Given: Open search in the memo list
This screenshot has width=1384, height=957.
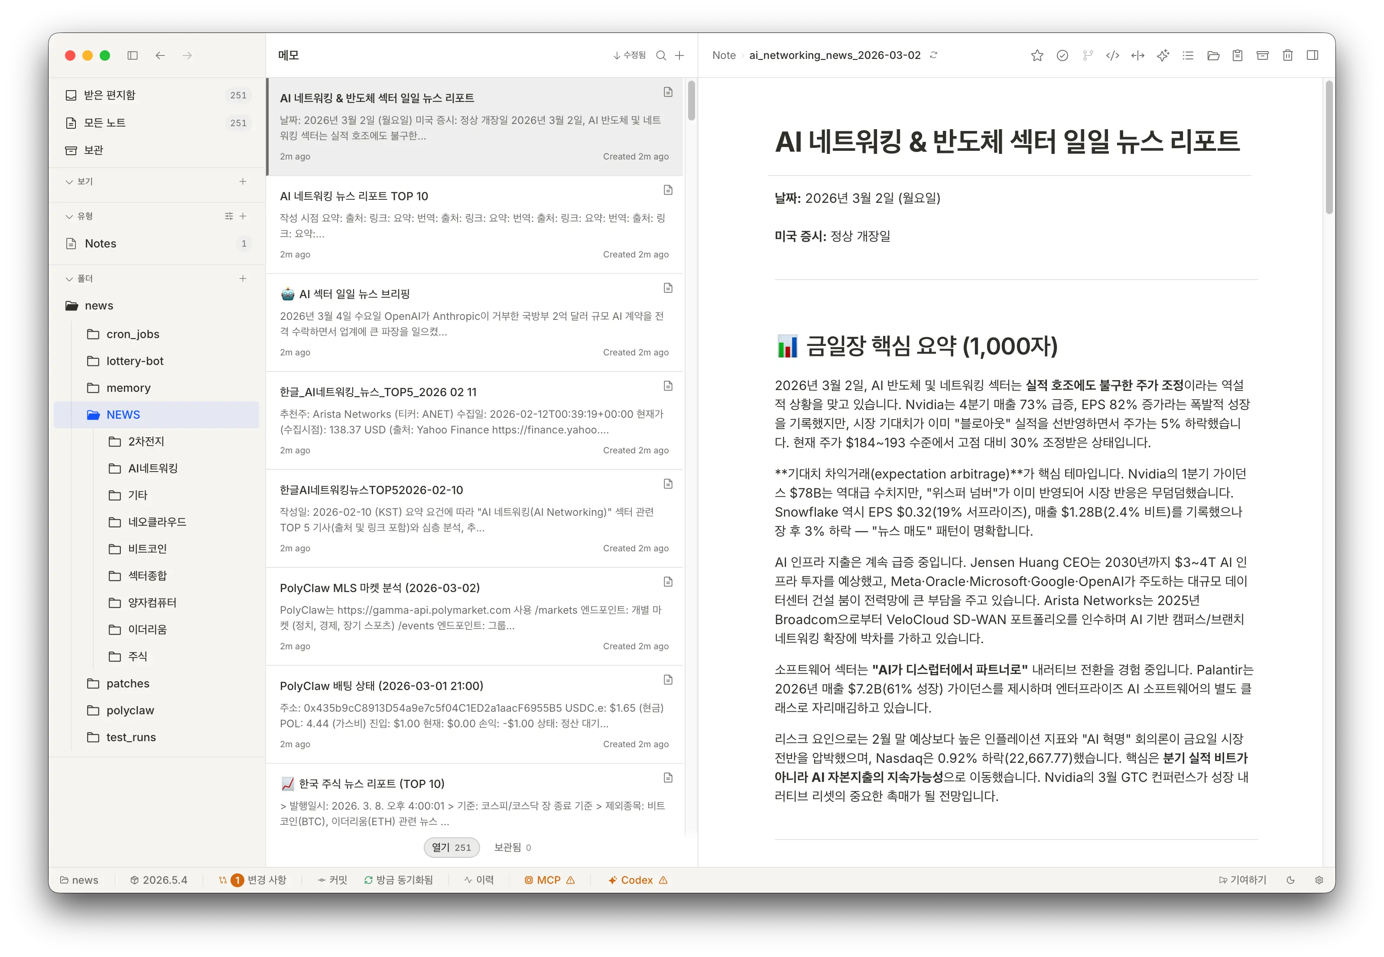Looking at the screenshot, I should (x=661, y=56).
